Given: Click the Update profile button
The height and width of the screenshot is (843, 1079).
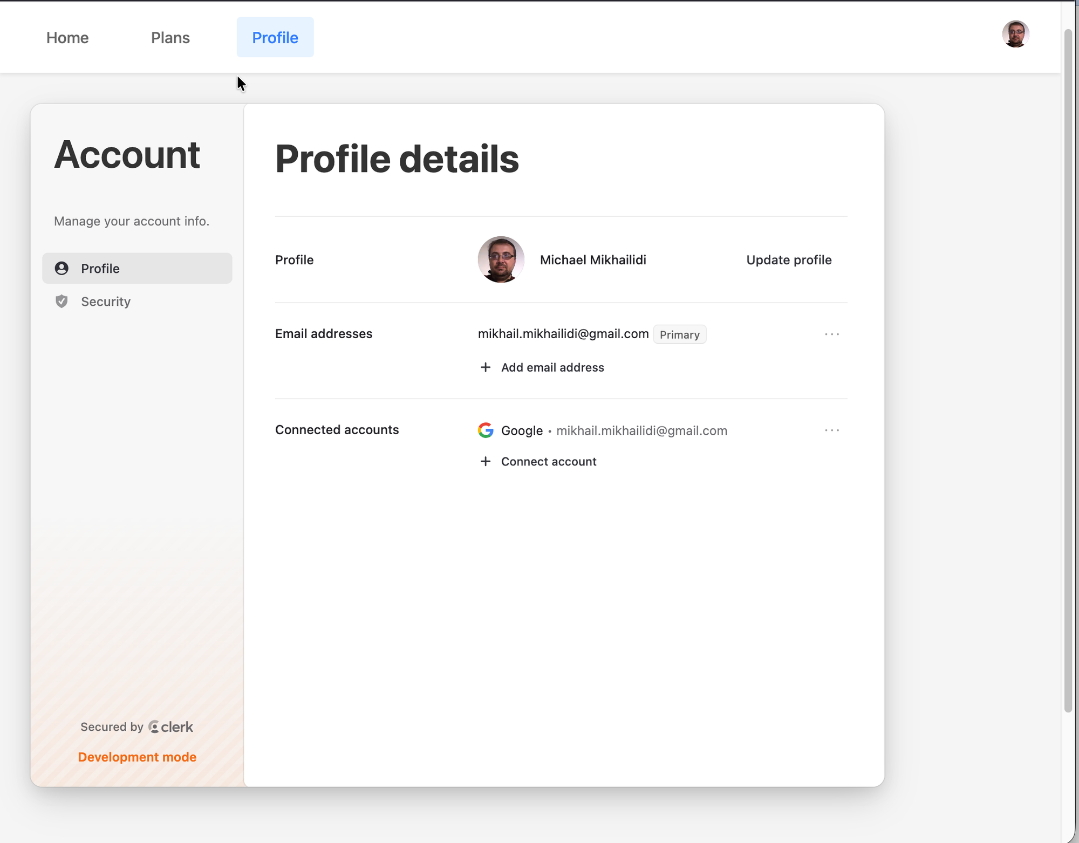Looking at the screenshot, I should pos(789,260).
